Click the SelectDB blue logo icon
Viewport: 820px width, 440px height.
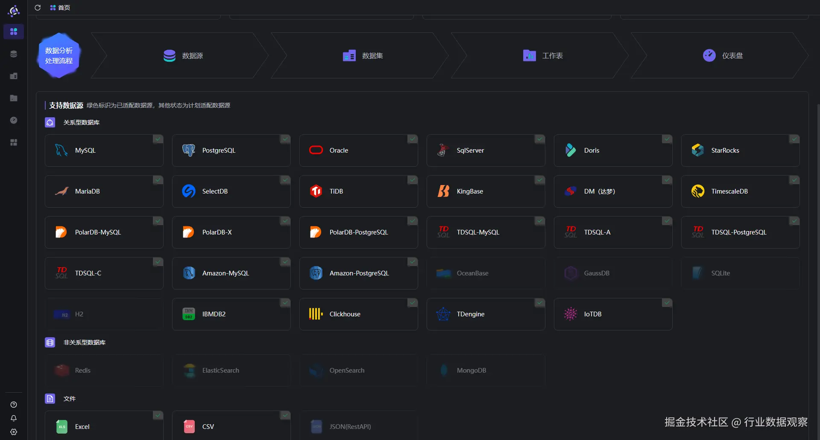coord(188,191)
